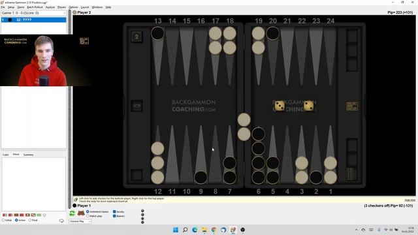Click the Player 2 name label
This screenshot has width=418, height=235.
[84, 12]
